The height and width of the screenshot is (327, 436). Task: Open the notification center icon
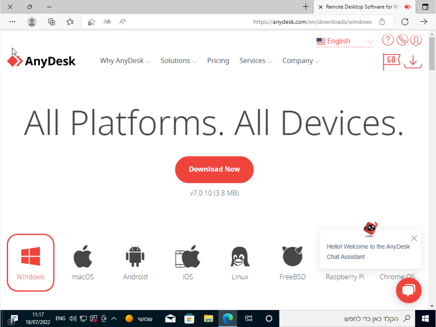pos(13,319)
